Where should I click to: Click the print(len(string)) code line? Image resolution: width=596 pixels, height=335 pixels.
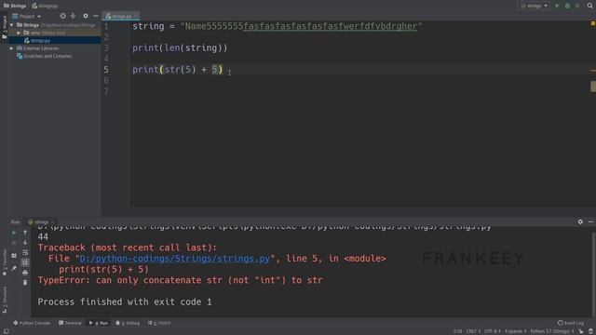(x=180, y=47)
